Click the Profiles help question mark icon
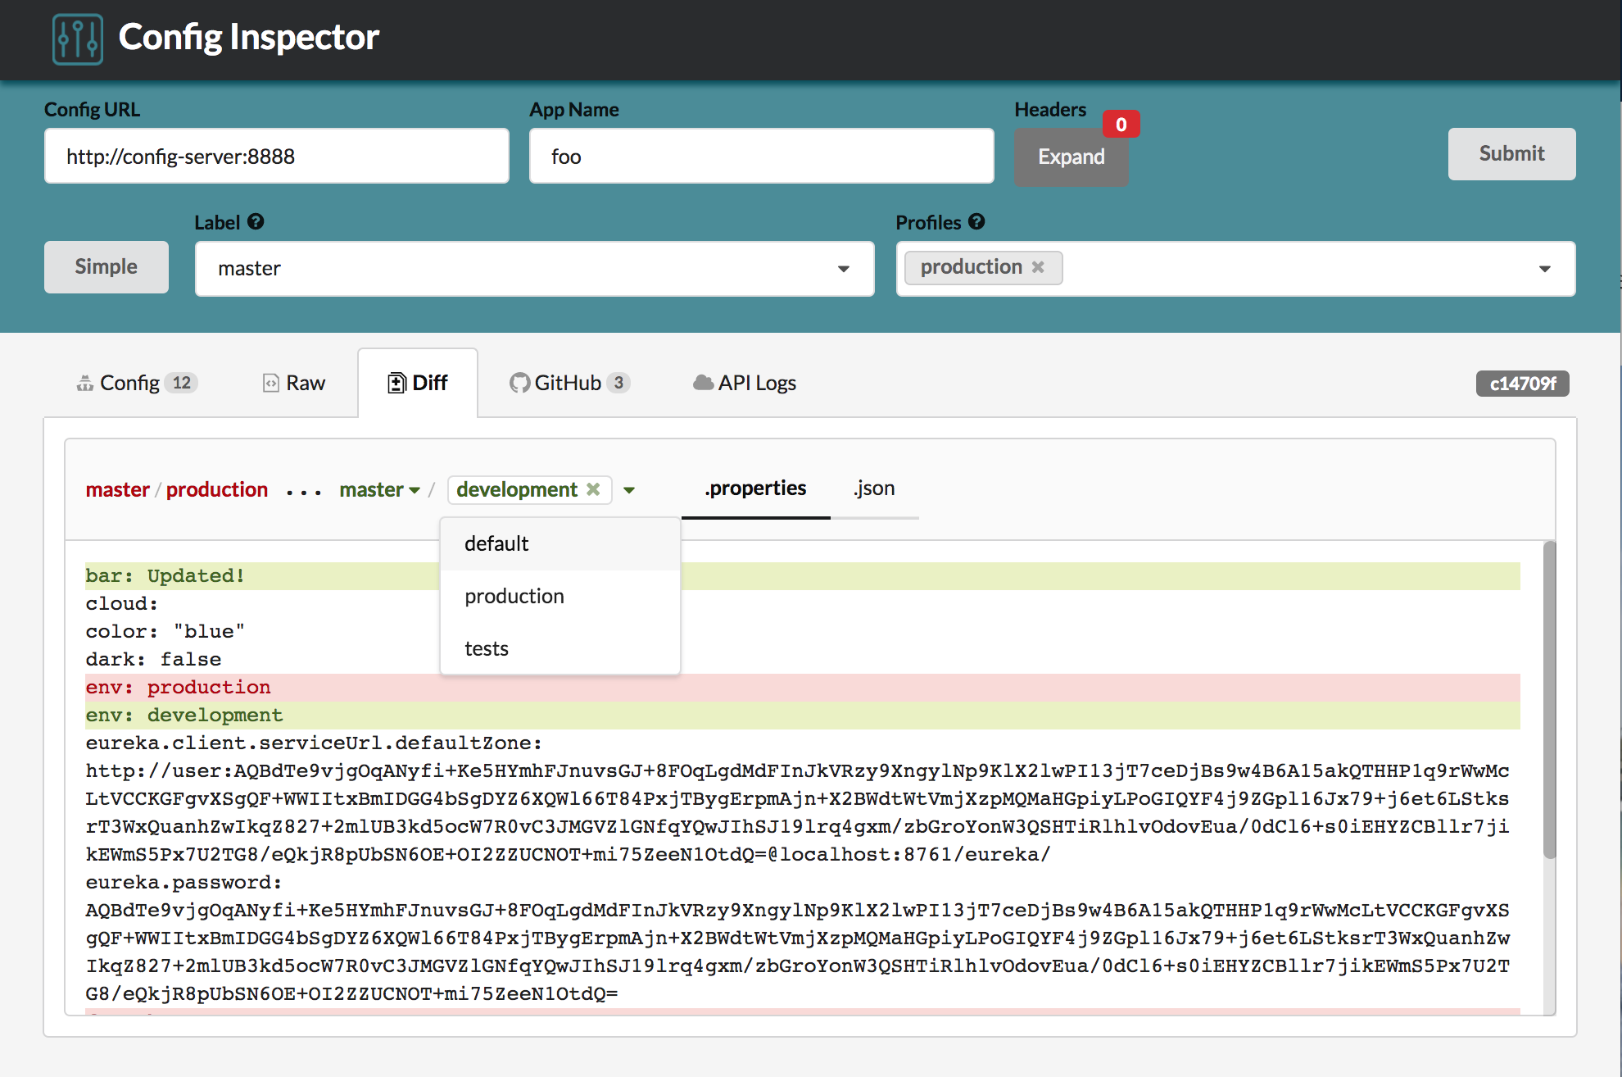Viewport: 1622px width, 1077px height. pos(976,221)
